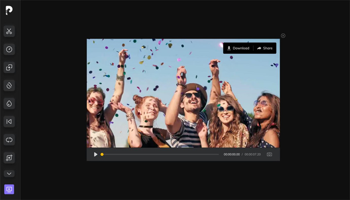The height and width of the screenshot is (200, 350).
Task: Click the app logo in the sidebar
Action: pyautogui.click(x=9, y=10)
